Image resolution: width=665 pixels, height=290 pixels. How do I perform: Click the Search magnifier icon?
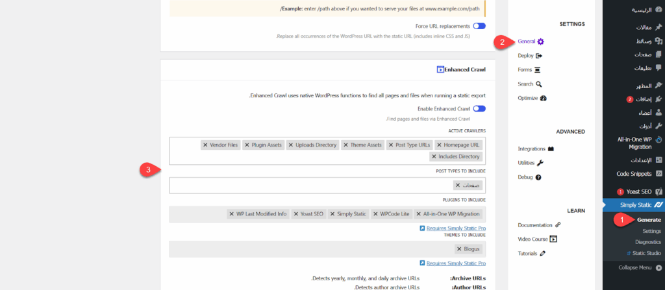(538, 84)
